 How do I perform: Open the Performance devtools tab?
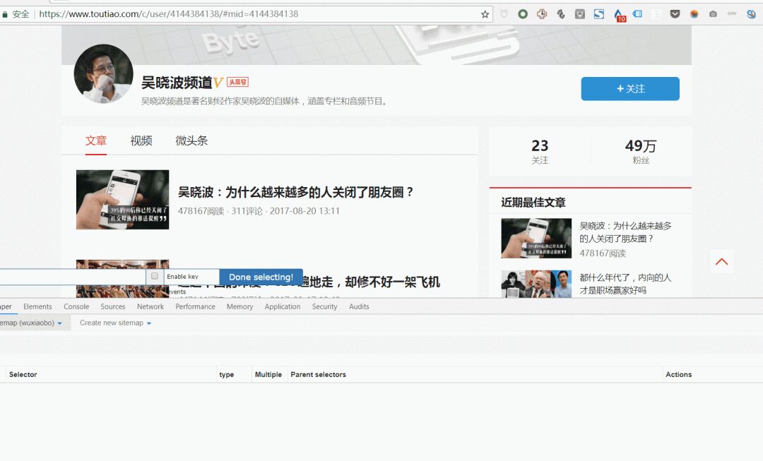(195, 306)
